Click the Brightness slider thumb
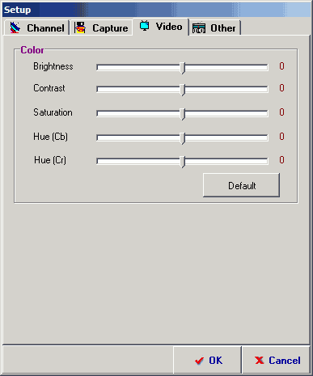The image size is (313, 376). coord(183,68)
